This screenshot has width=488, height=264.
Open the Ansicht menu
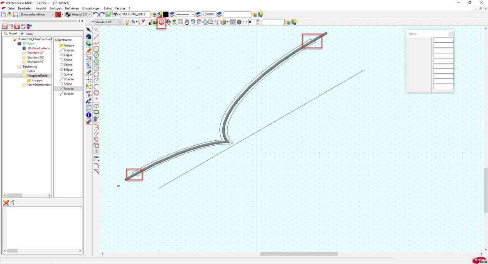pyautogui.click(x=41, y=8)
